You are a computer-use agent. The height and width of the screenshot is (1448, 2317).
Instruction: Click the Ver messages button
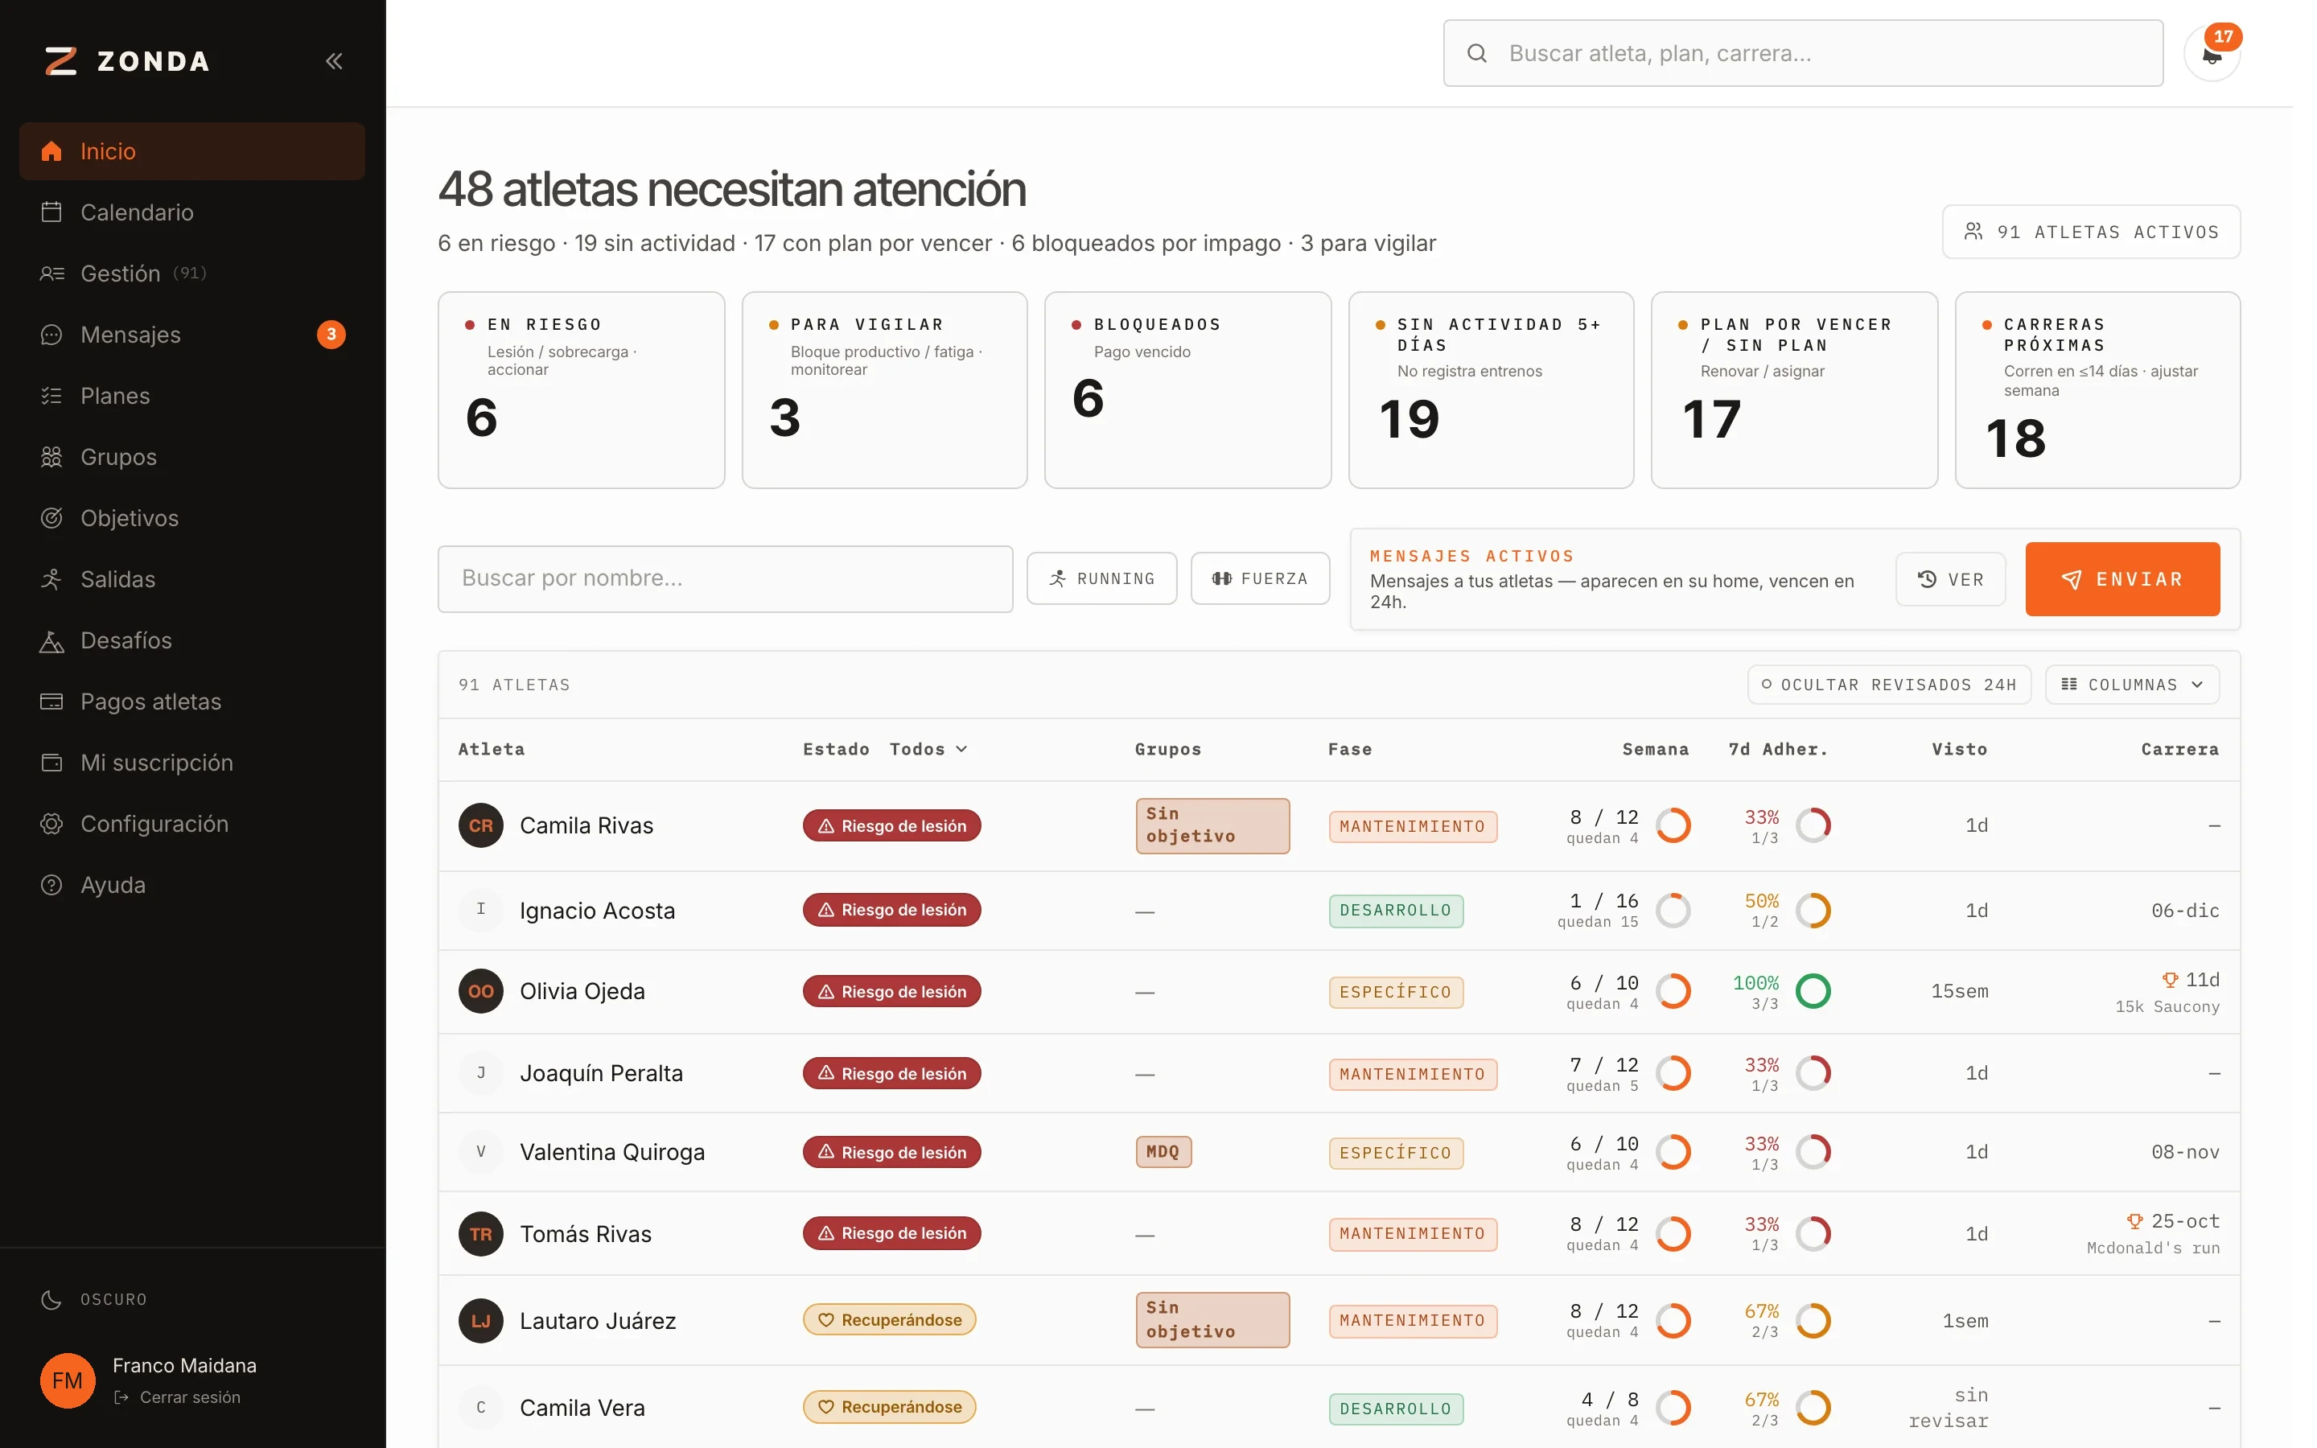[x=1950, y=579]
